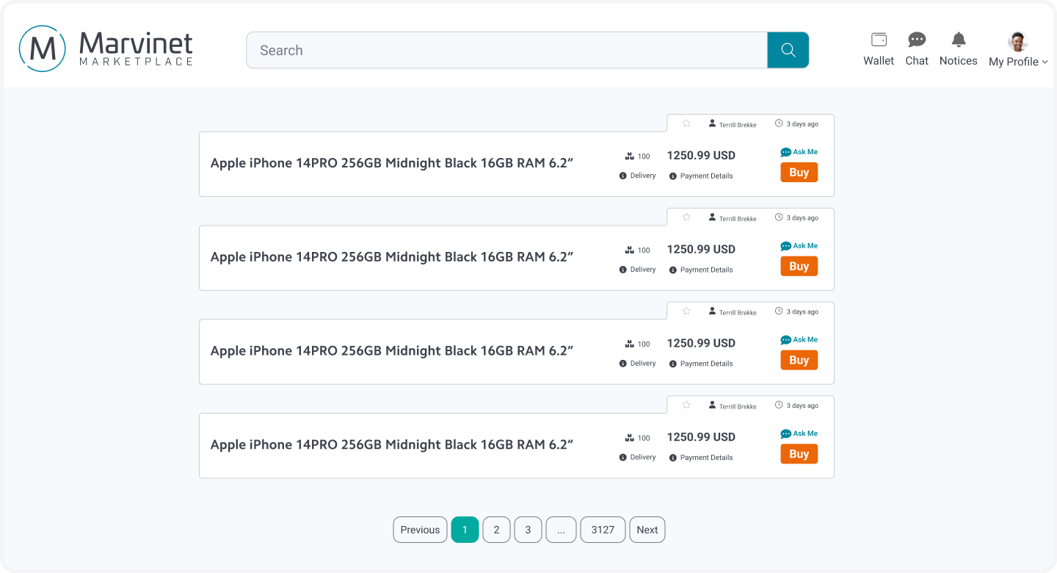
Task: Click Ask Me on the second listing
Action: (x=799, y=246)
